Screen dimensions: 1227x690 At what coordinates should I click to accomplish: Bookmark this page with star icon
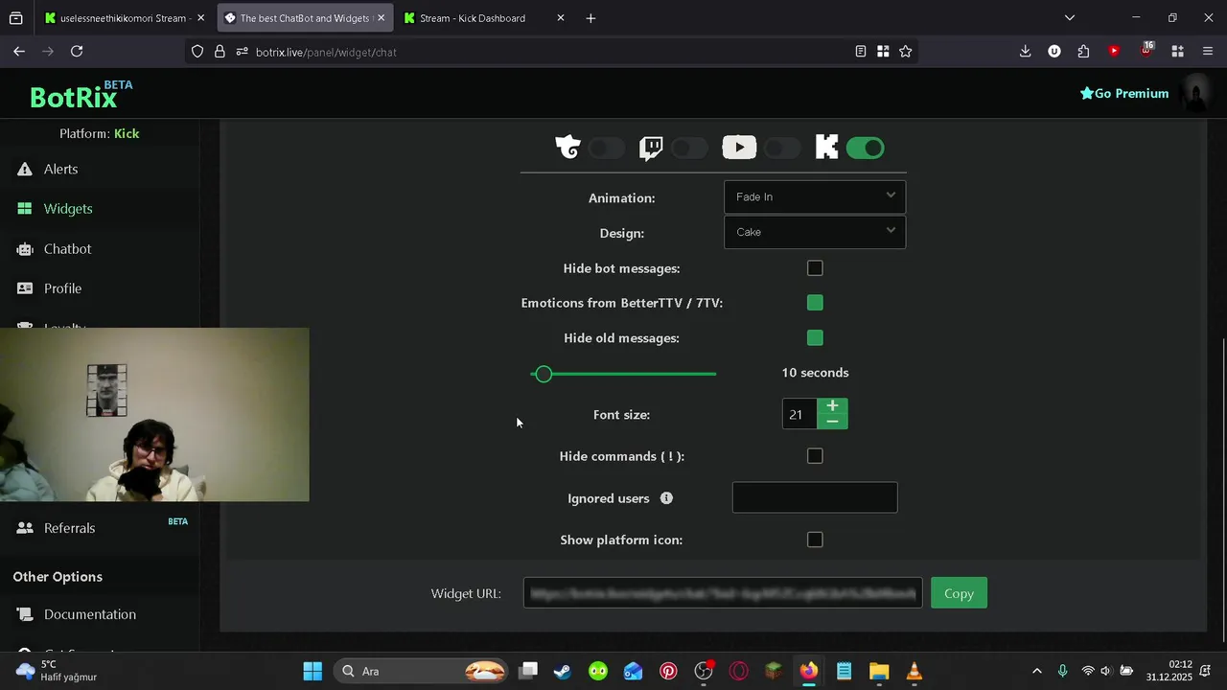[905, 52]
